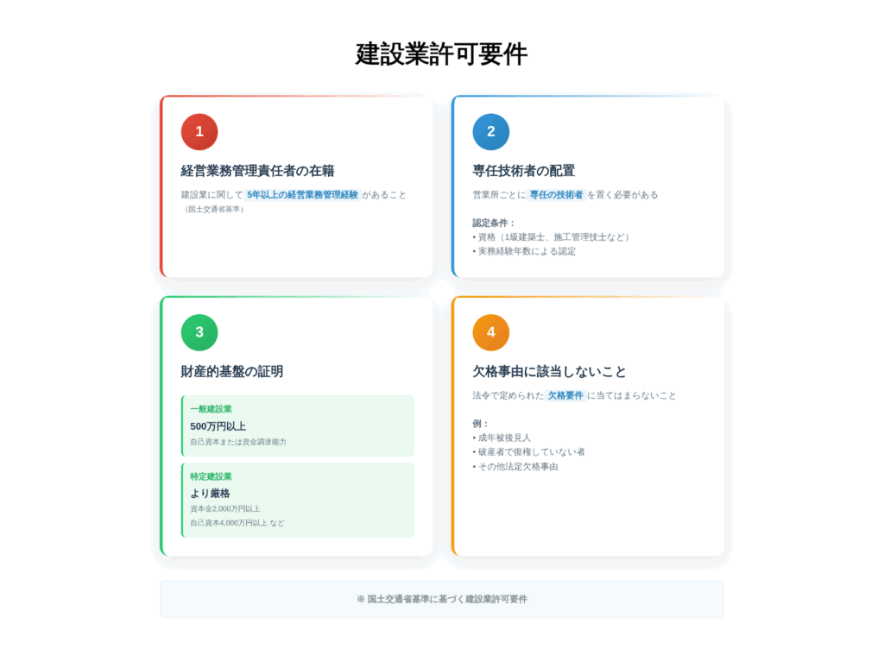Screen dimensions: 884x655
Task: Click the 建設業許可要件 page title
Action: [441, 54]
